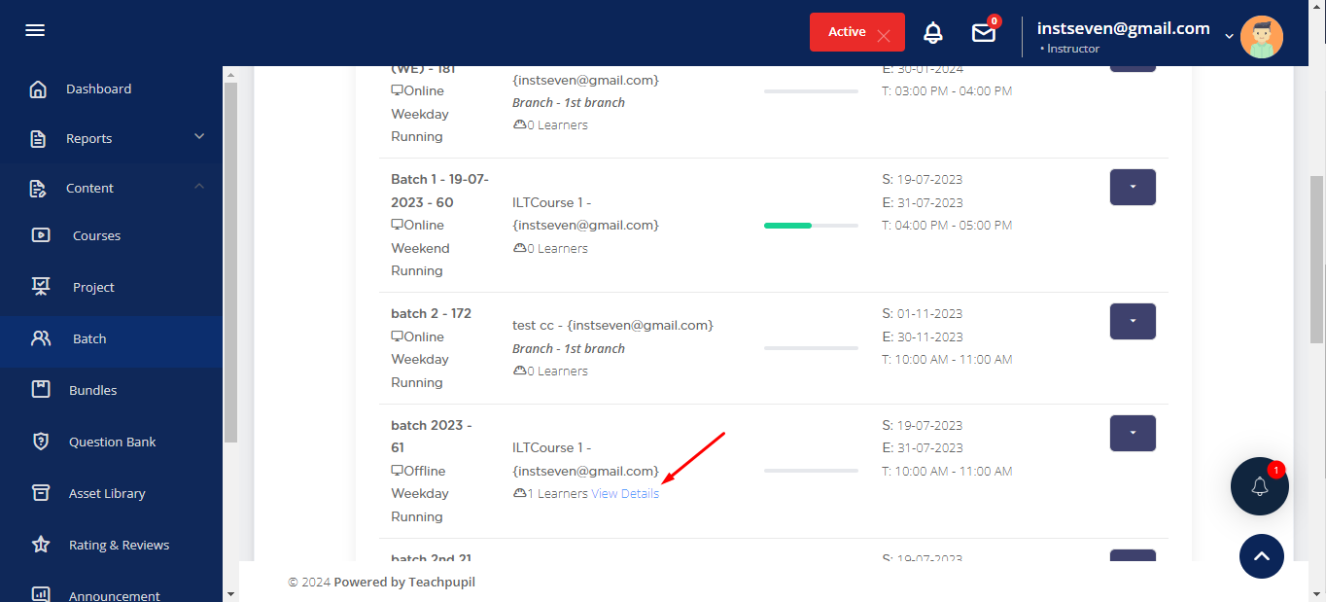Open the account dropdown arrow by email
Image resolution: width=1326 pixels, height=602 pixels.
point(1229,36)
